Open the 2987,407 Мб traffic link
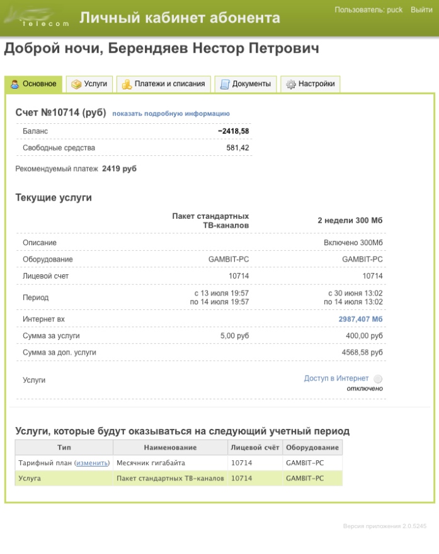Screen dimensions: 439x554 pos(360,319)
